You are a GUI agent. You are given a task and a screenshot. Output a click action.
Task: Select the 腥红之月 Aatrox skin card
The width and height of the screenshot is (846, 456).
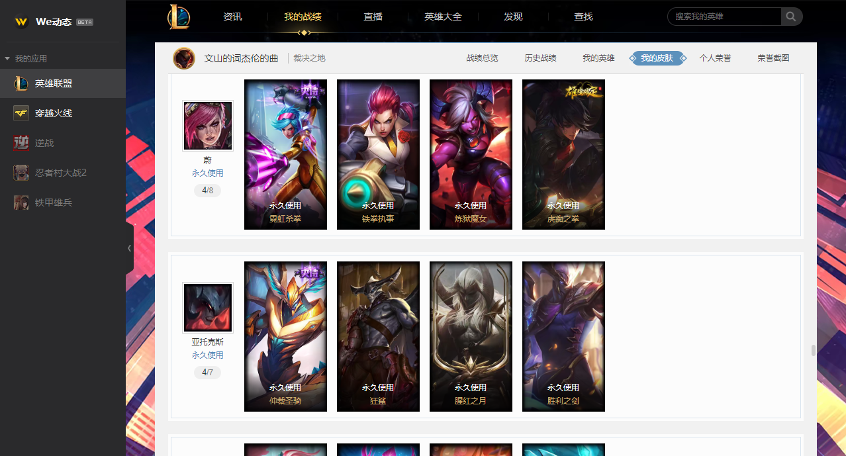click(471, 336)
